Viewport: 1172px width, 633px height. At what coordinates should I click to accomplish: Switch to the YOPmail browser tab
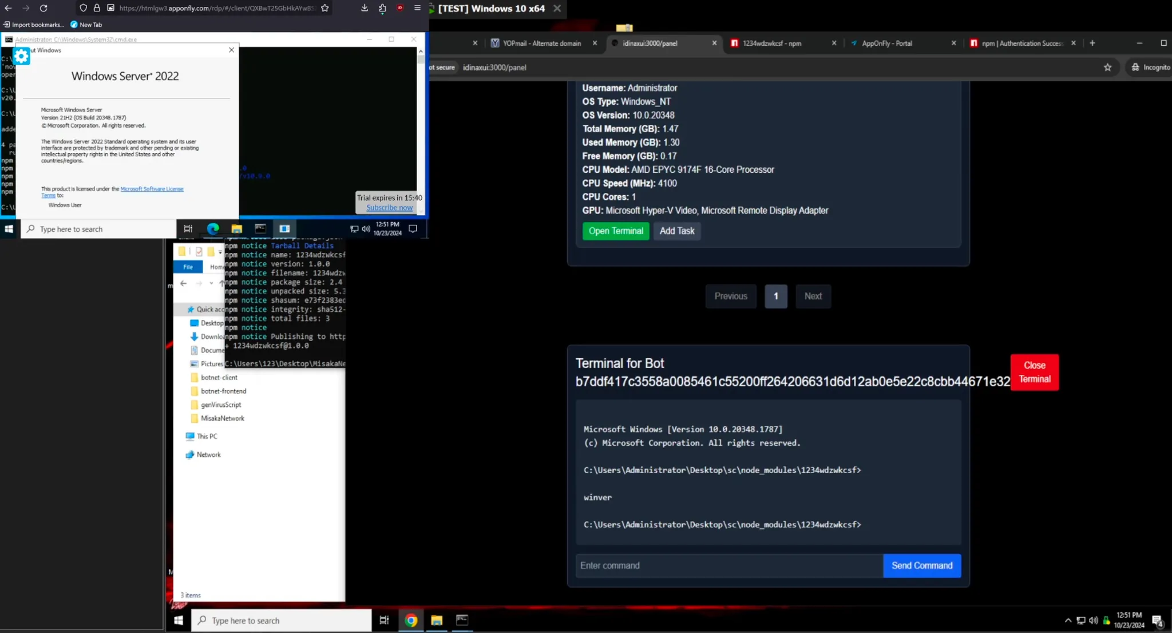(x=541, y=43)
